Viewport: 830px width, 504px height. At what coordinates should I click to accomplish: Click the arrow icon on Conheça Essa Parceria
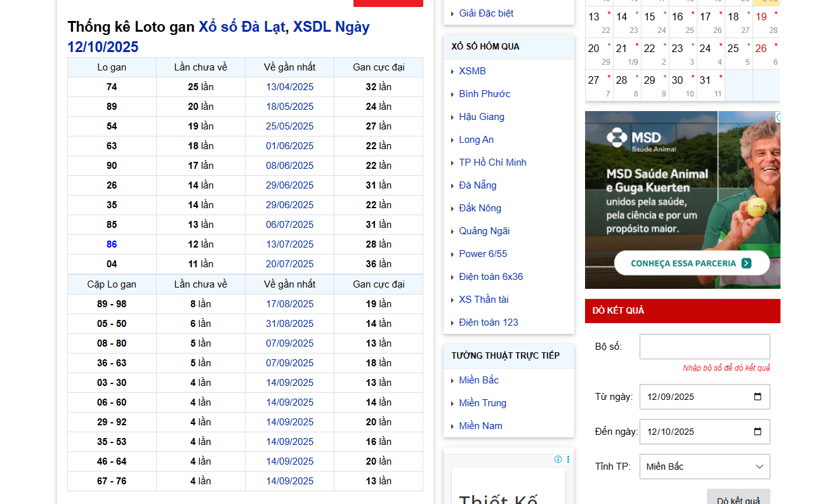coord(746,263)
